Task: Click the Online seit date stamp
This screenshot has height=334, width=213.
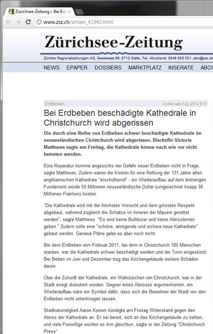Action: 185,104
